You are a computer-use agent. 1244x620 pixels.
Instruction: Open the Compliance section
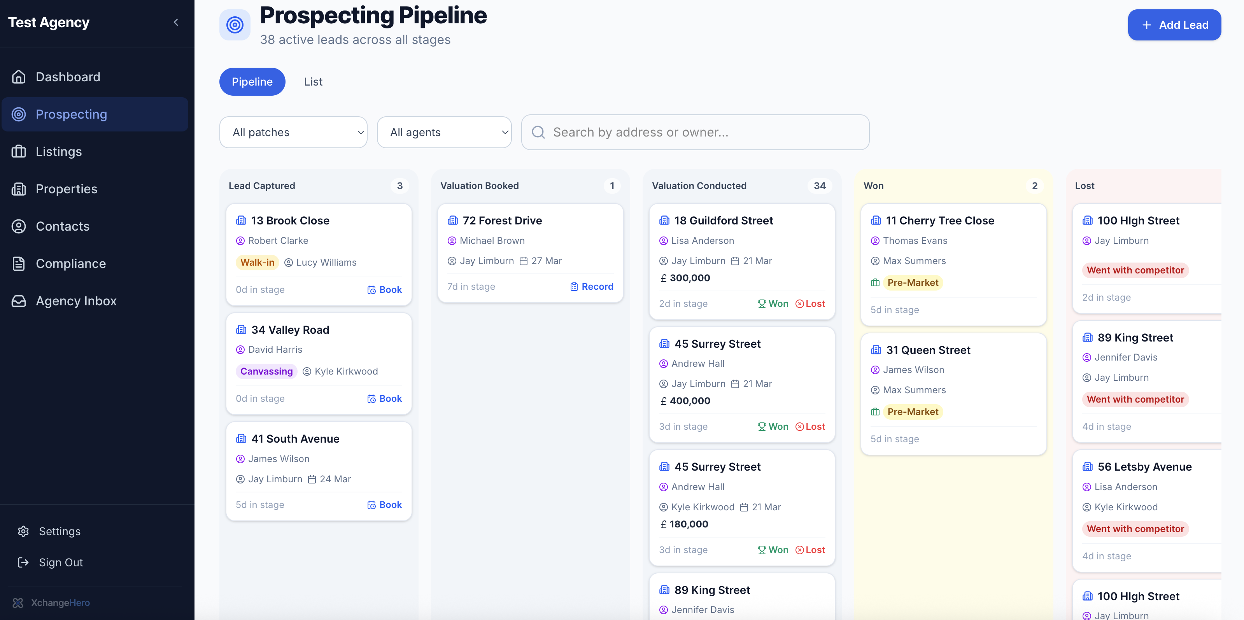point(70,264)
